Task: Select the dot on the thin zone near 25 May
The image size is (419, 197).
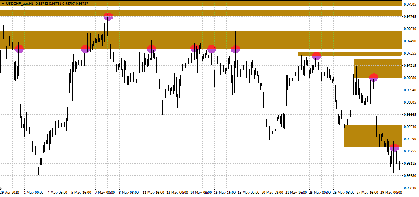Action: click(x=316, y=56)
